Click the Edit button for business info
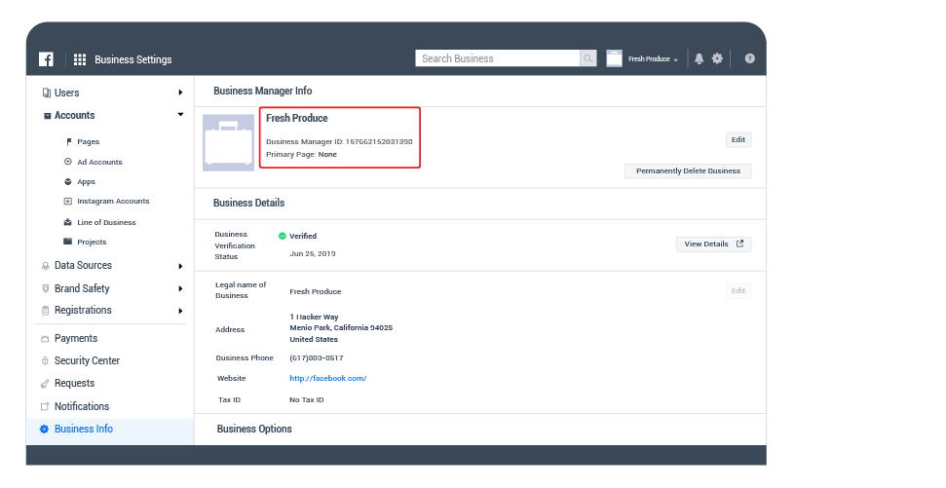 tap(738, 140)
